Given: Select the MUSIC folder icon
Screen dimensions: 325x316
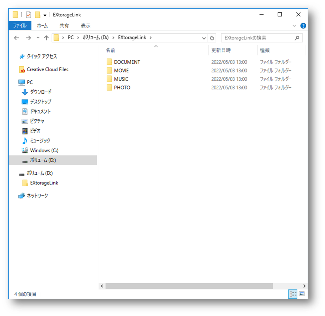Looking at the screenshot, I should click(109, 79).
